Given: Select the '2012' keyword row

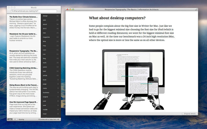Looking at the screenshot, I should tap(51, 29).
